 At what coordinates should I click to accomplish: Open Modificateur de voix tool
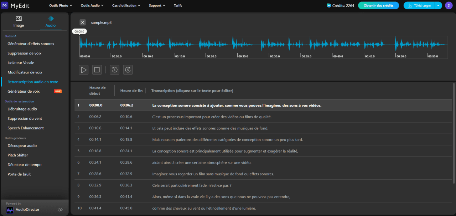[x=25, y=72]
